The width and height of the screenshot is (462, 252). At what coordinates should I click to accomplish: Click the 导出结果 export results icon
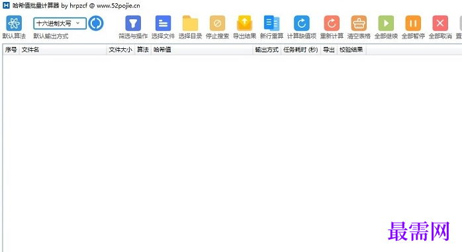[244, 23]
